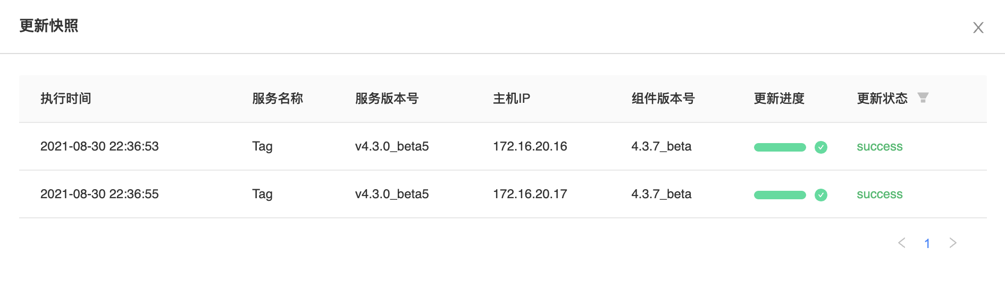The image size is (1005, 283).
Task: Click the 组件版本号 column header
Action: tap(663, 99)
